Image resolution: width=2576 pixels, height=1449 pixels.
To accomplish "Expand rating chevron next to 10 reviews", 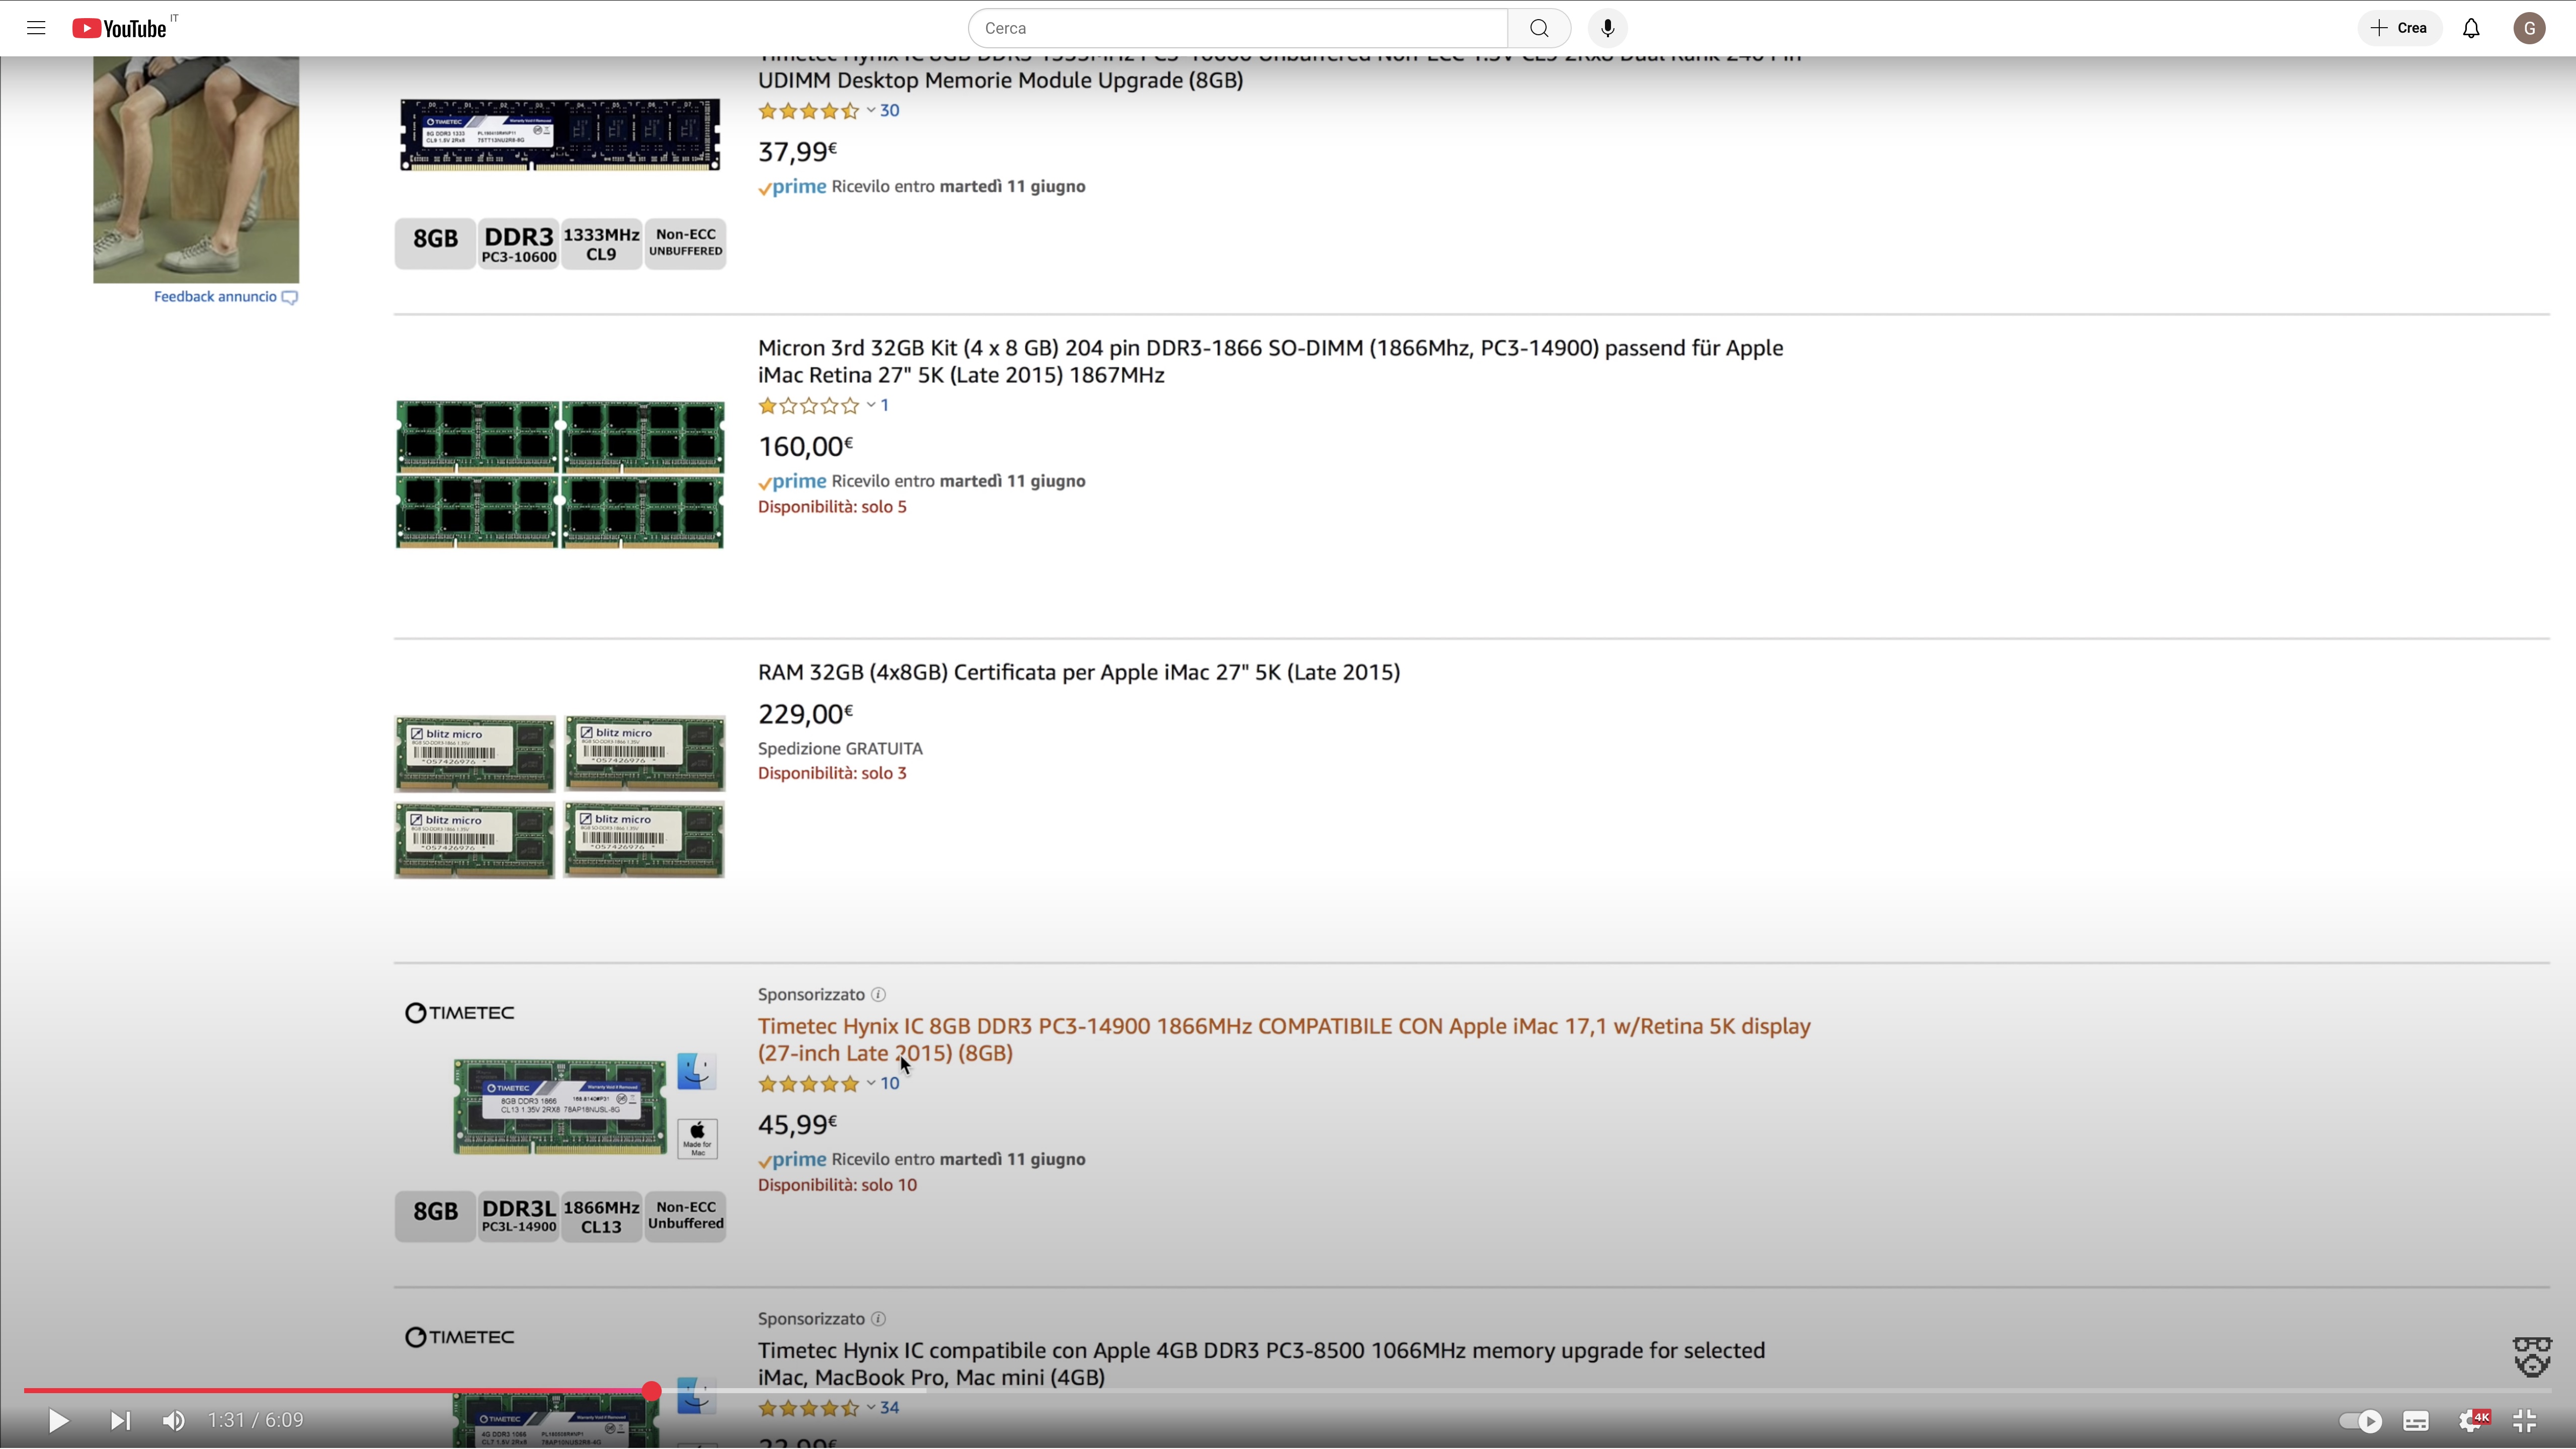I will click(871, 1083).
